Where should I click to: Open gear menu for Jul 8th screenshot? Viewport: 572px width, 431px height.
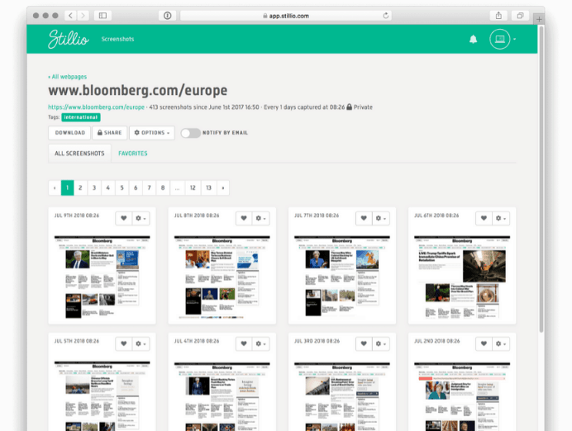[261, 218]
